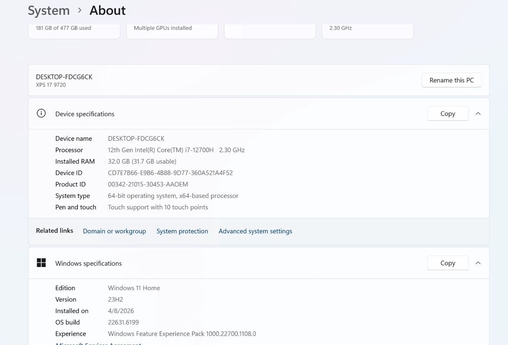Screen dimensions: 508x345
Task: Click the Processor label
Action: coord(69,150)
